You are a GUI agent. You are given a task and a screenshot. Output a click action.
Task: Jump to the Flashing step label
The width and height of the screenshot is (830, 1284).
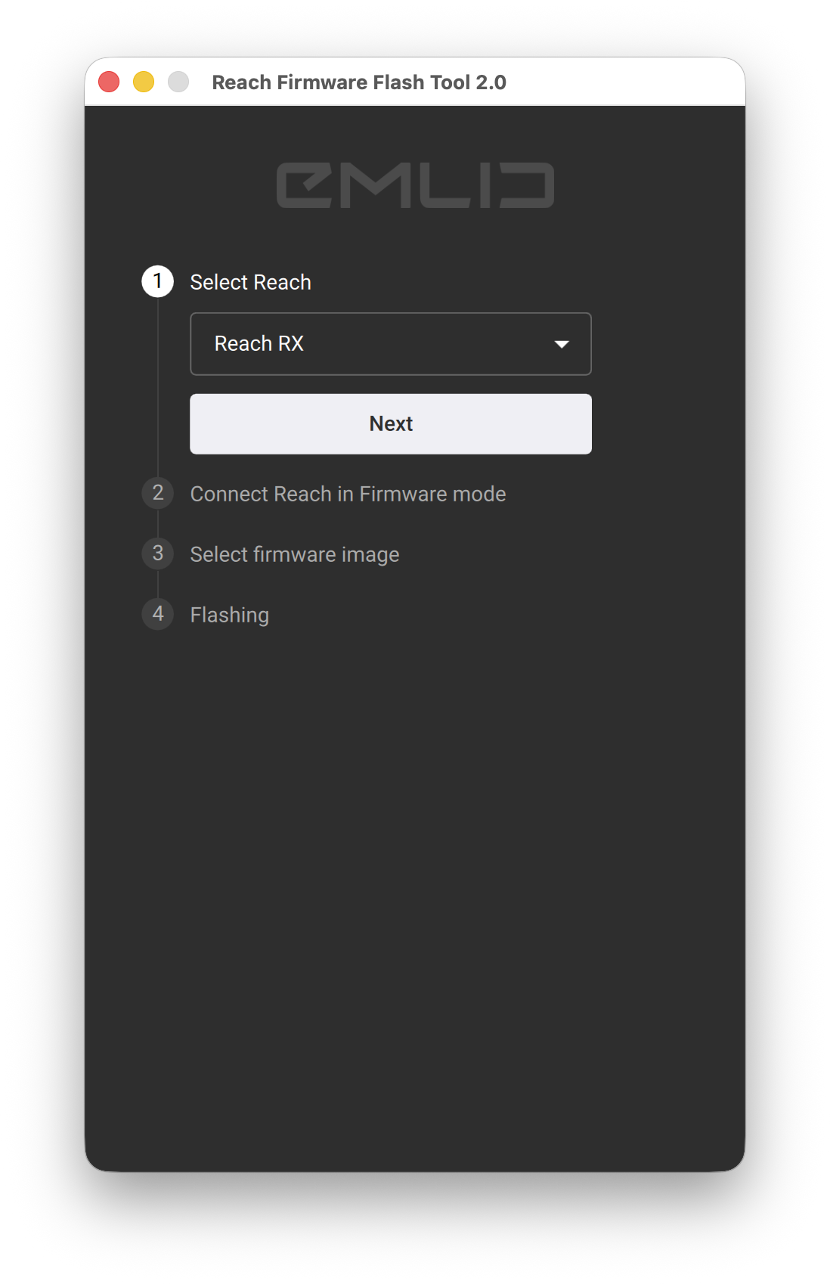[x=230, y=615]
